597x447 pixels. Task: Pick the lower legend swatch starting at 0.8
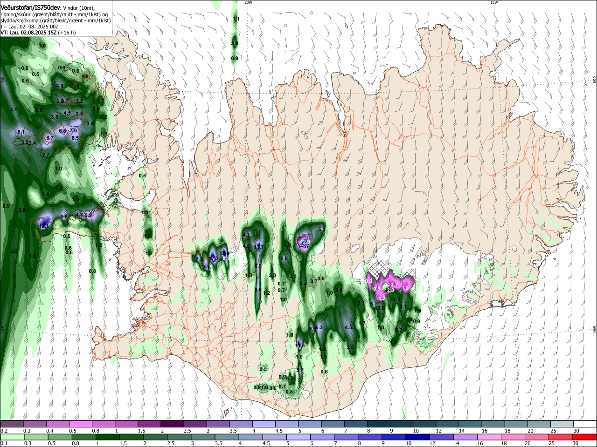[83, 437]
